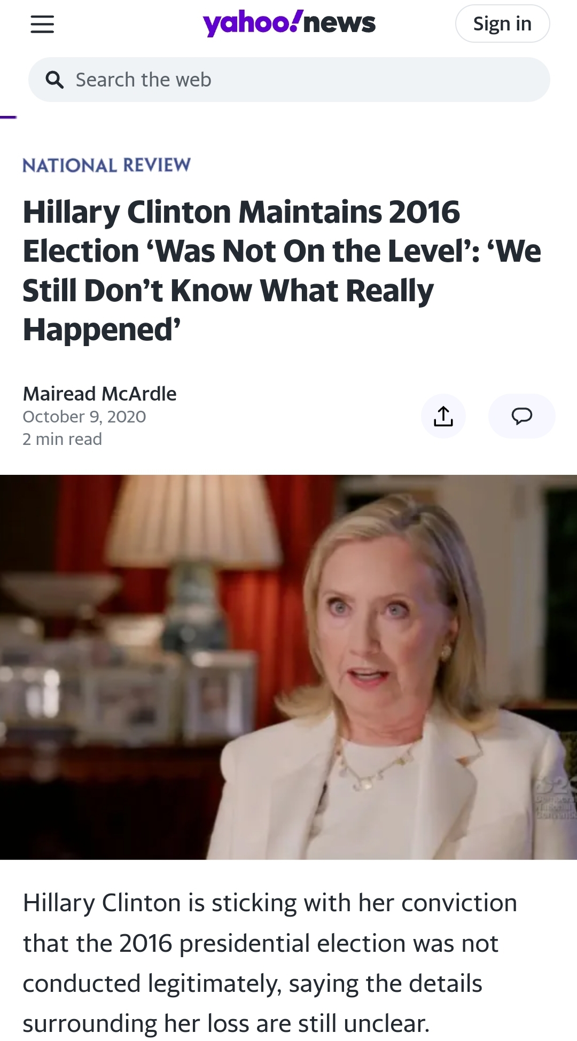Click the headline line 'Hillary Clinton Maintains 2016'
The height and width of the screenshot is (1041, 577).
241,212
